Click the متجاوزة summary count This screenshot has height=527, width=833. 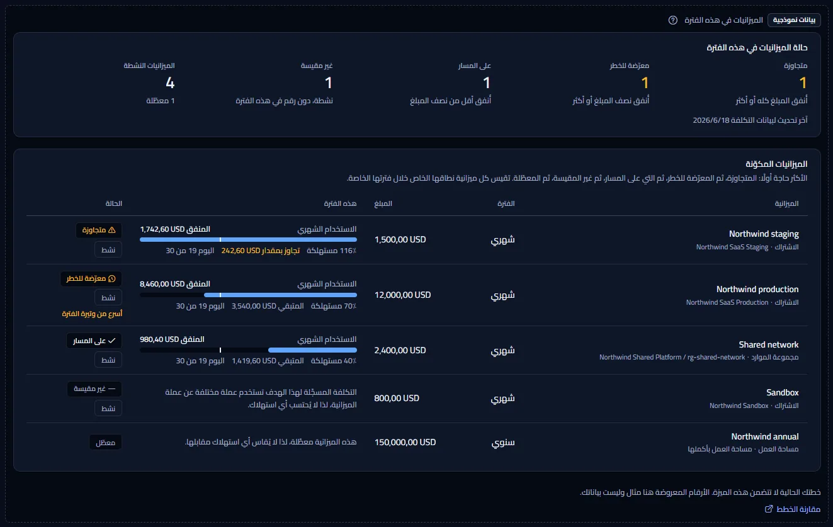[x=803, y=83]
